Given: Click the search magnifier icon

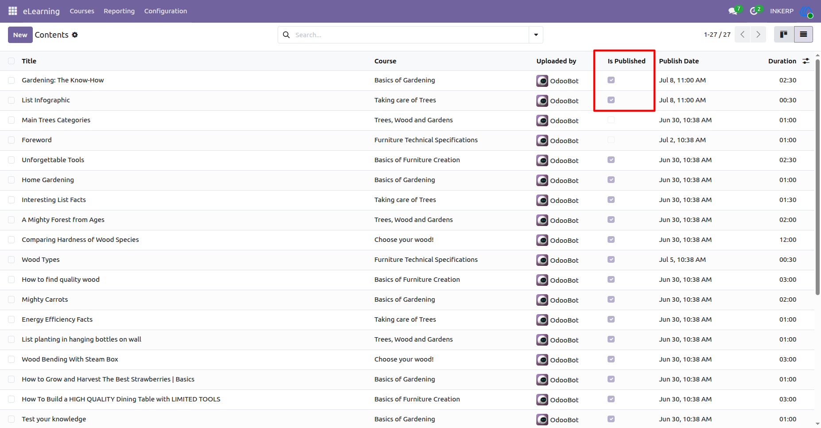Looking at the screenshot, I should pos(286,35).
